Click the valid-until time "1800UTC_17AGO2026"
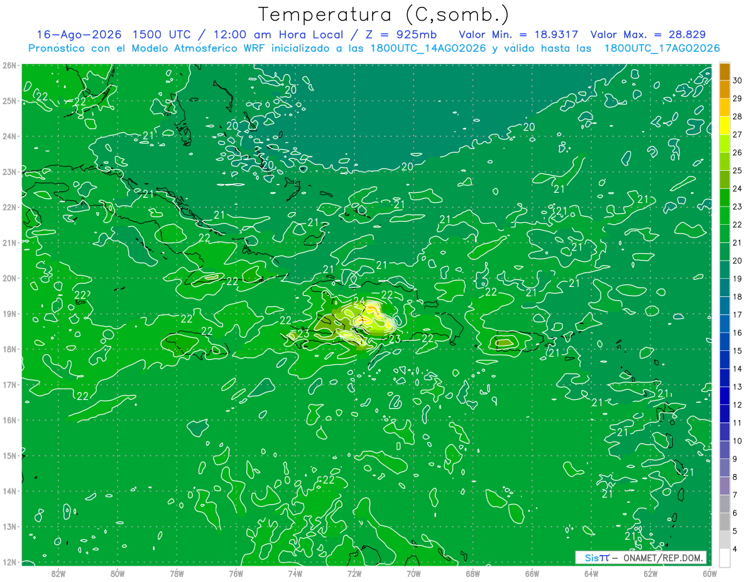This screenshot has height=582, width=754. pos(662,48)
